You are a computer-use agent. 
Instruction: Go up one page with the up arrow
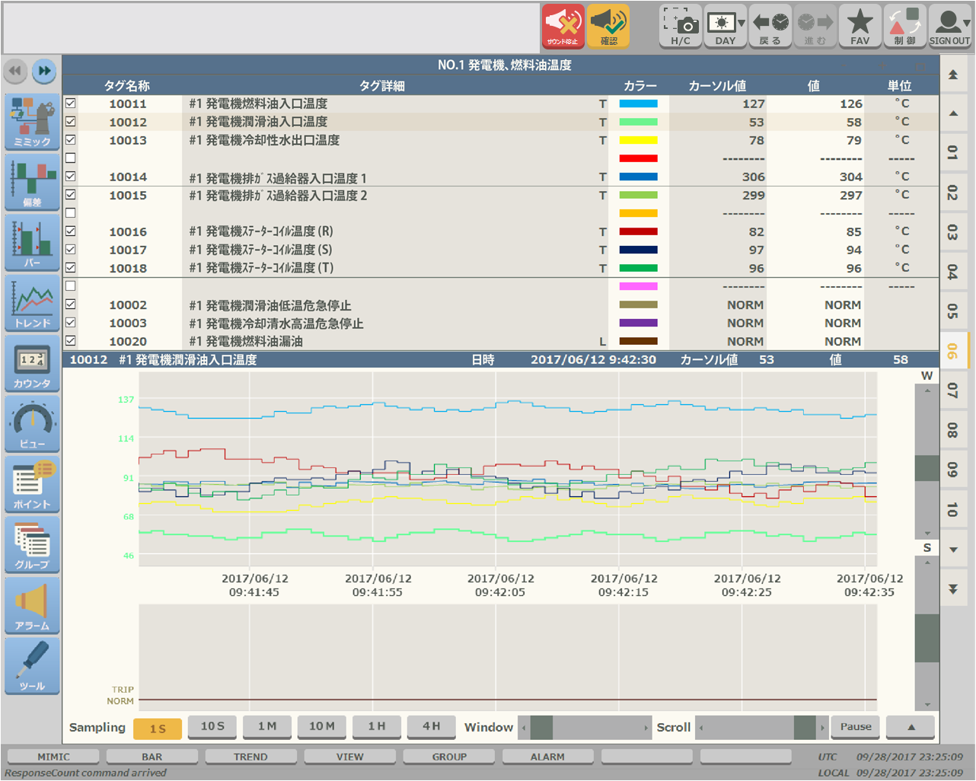pyautogui.click(x=953, y=114)
